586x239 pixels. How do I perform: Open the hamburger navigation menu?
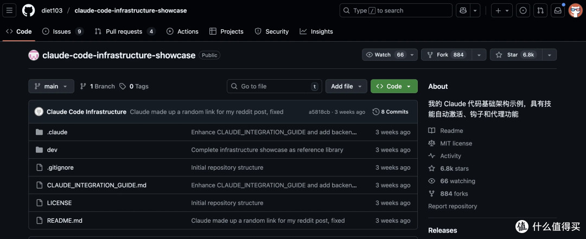pyautogui.click(x=9, y=10)
